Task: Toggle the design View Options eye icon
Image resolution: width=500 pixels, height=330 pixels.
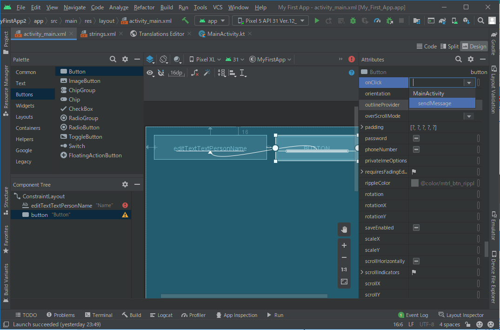Action: click(x=150, y=73)
